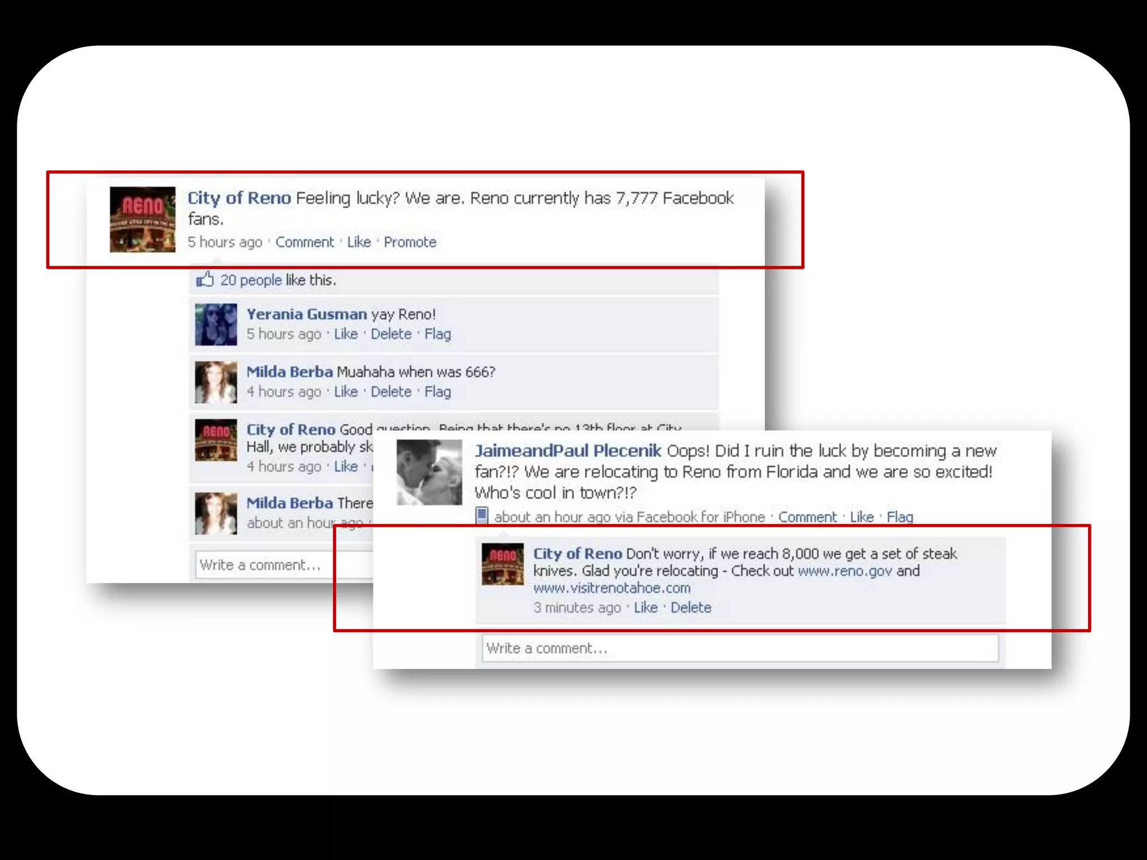The width and height of the screenshot is (1147, 860).
Task: Open City of Reno profile picture on main post
Action: click(142, 219)
